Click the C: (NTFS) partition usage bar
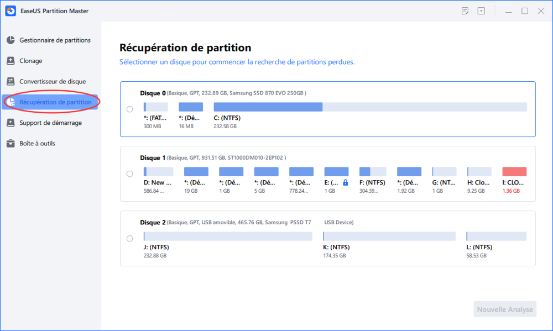The image size is (553, 331). click(370, 107)
